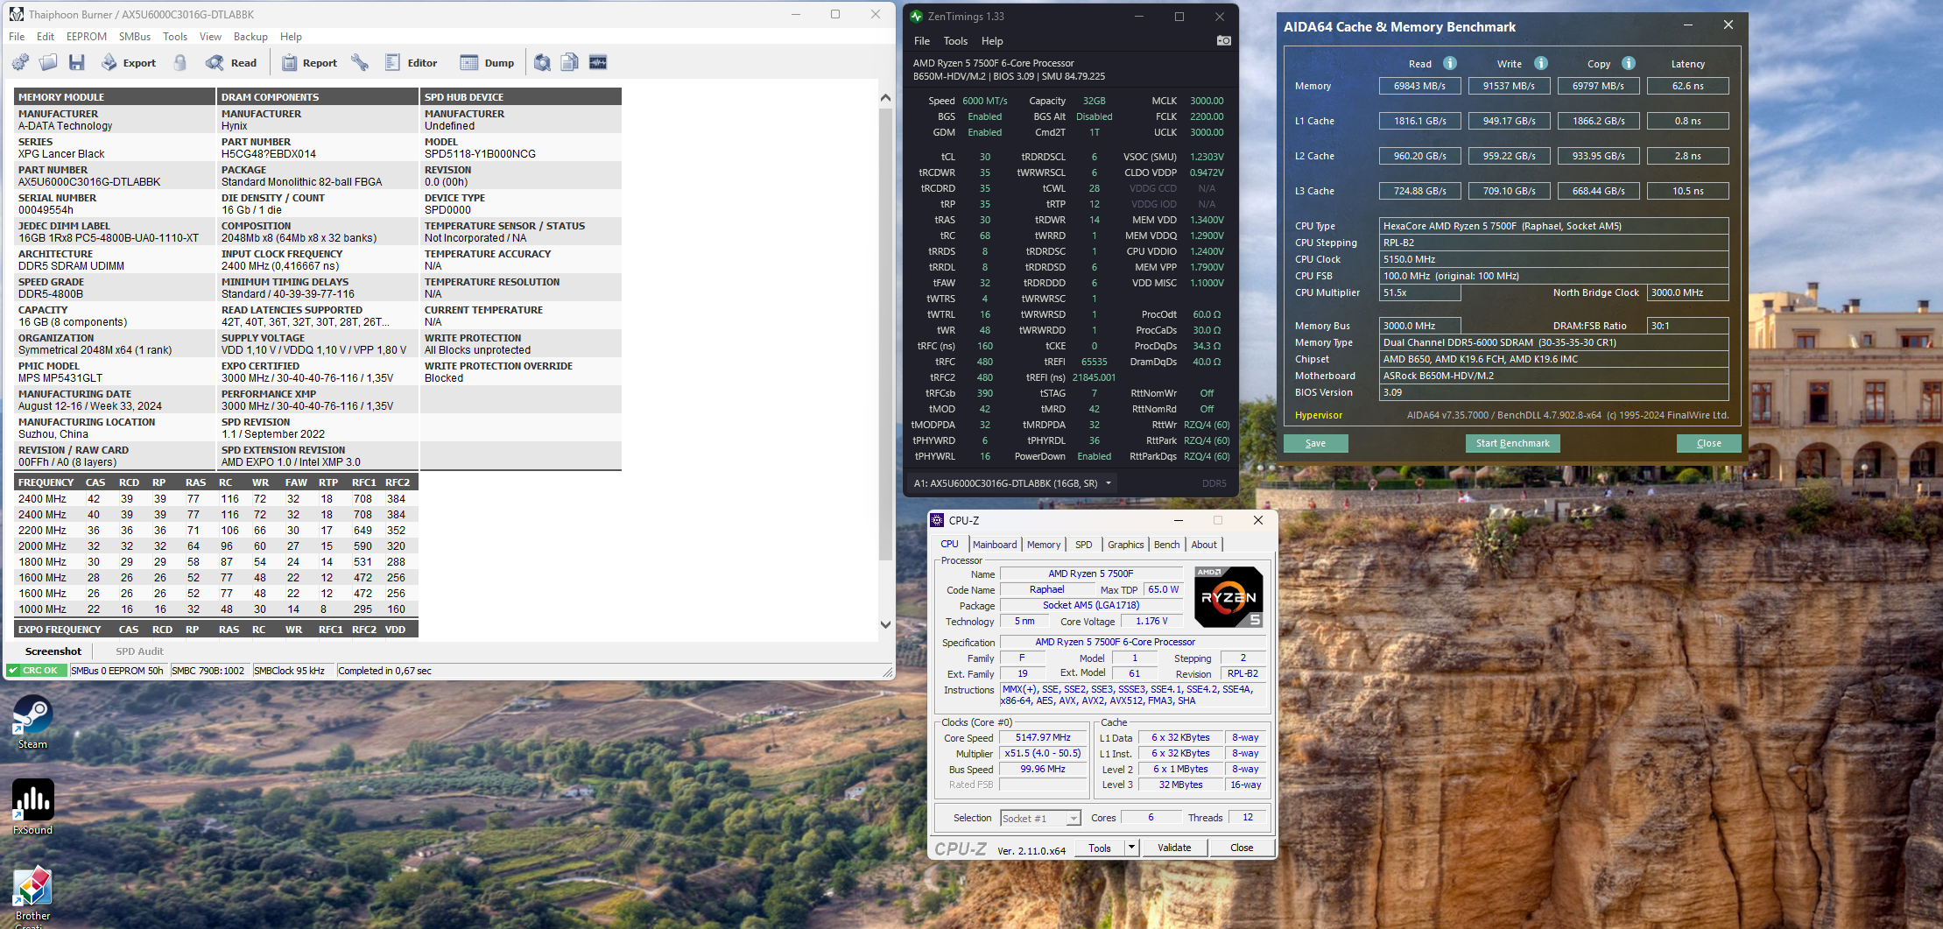Click scroll down arrow in Thaiphoon Burner report
The height and width of the screenshot is (929, 1943).
(x=885, y=624)
